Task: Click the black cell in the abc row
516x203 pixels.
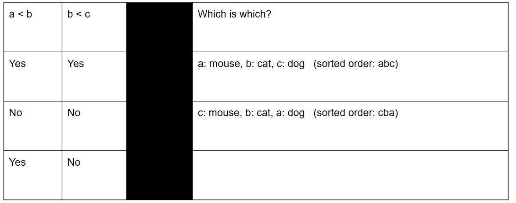Action: [x=159, y=76]
